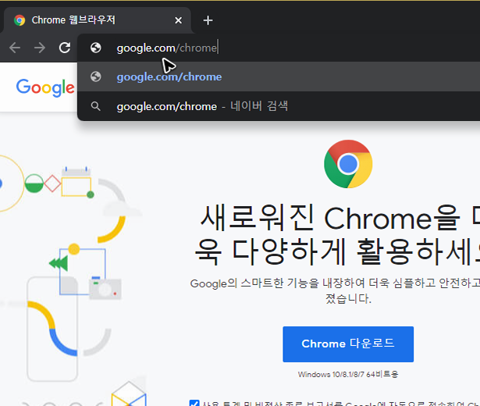Click globe icon in the URL suggestion row

pos(96,77)
